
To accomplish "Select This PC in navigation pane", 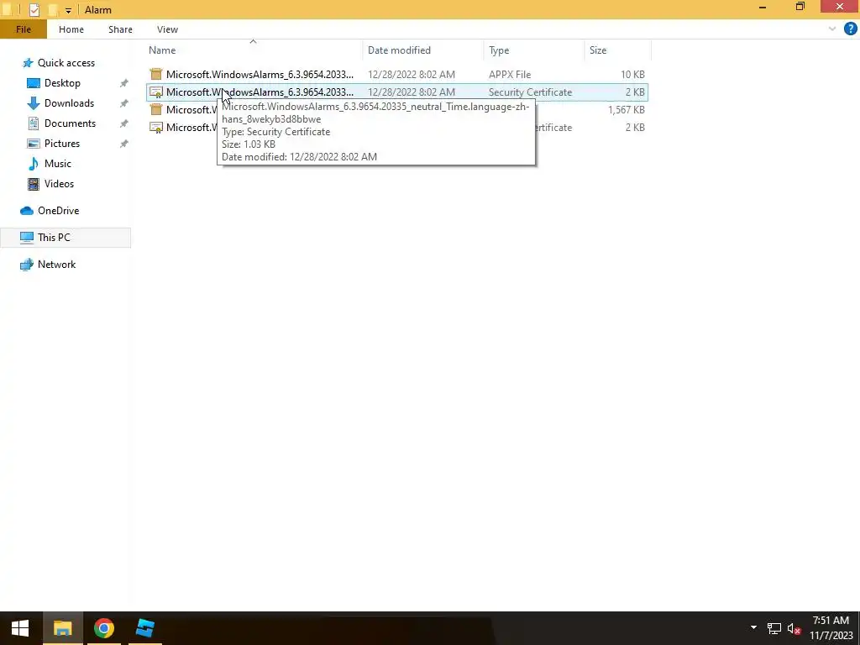I will 66,238.
